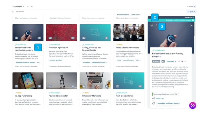Click the thumbs-up icon next to Watch
This screenshot has height=114, width=208.
click(x=163, y=61)
